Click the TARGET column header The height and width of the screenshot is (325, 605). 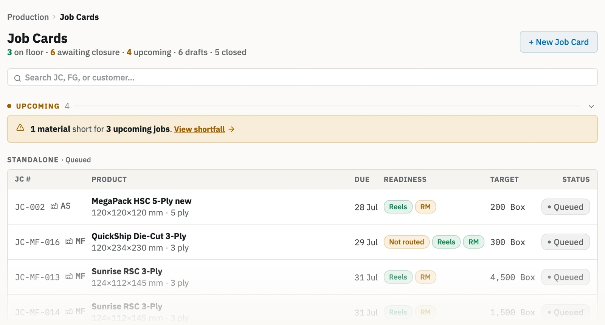(504, 179)
